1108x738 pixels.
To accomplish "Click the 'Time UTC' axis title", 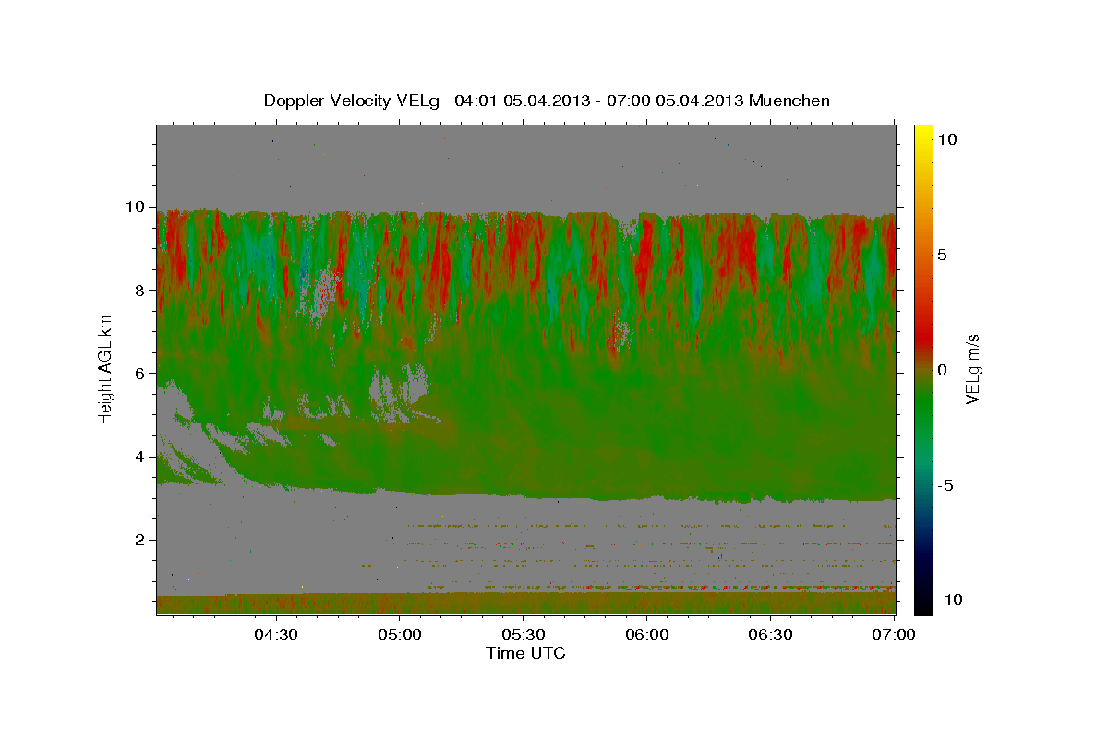I will (x=525, y=653).
